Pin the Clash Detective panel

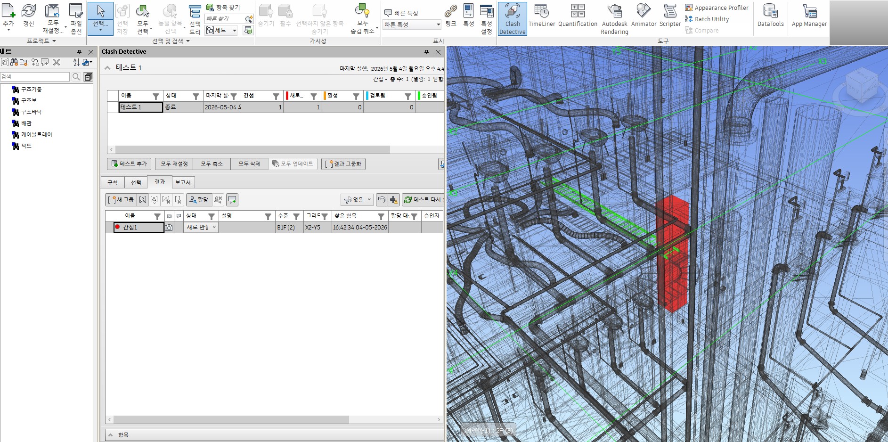click(426, 52)
